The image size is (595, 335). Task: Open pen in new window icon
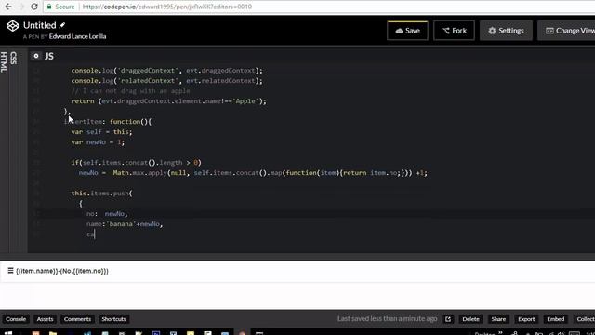coord(448,319)
